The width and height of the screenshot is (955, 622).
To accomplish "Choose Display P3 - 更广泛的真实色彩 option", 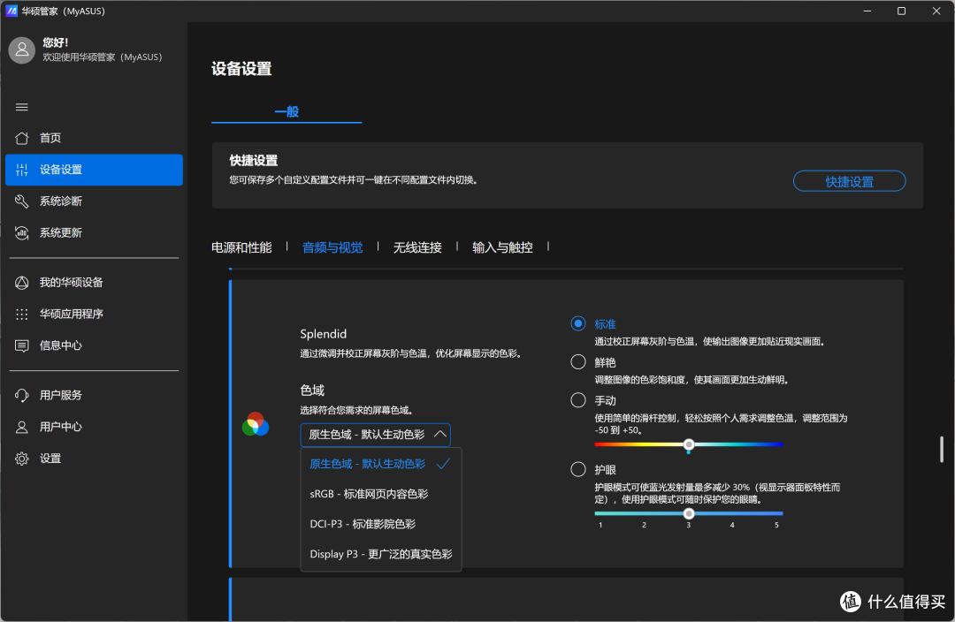I will (380, 554).
